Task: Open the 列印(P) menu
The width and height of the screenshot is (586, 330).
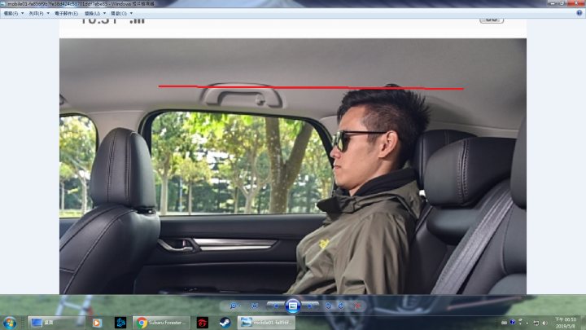Action: [x=39, y=14]
